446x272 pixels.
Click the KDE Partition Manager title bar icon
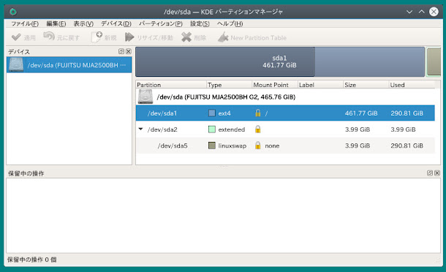pos(13,12)
